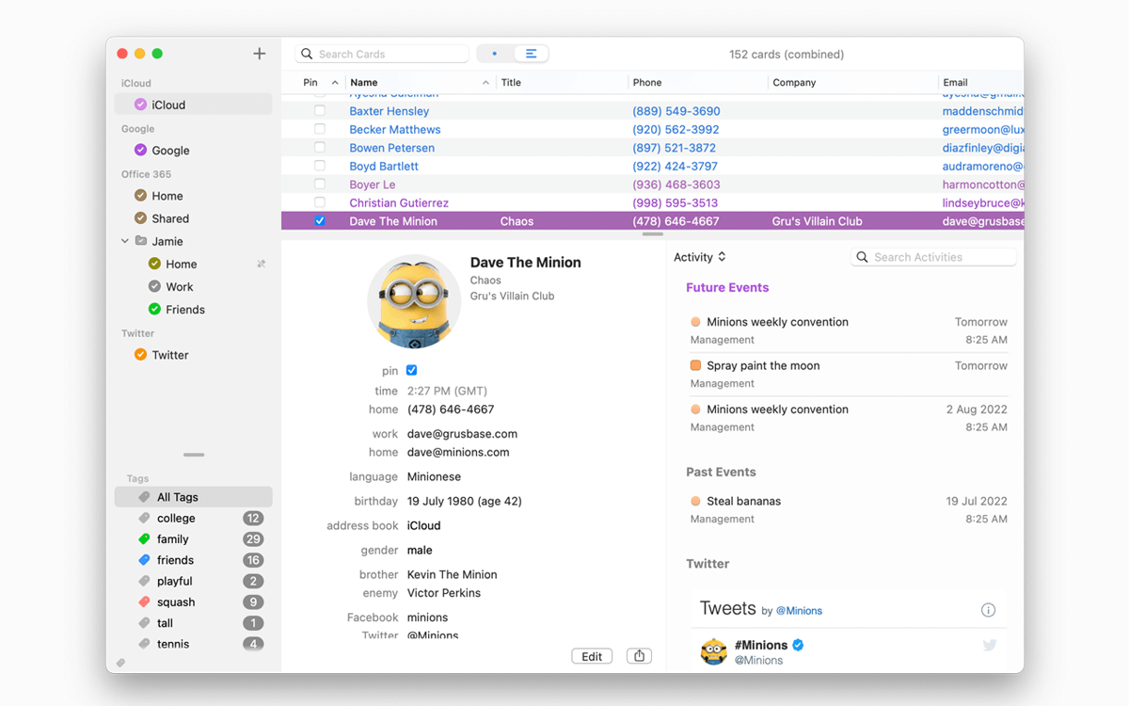This screenshot has height=706, width=1129.
Task: Sort the list by Name column
Action: click(419, 83)
